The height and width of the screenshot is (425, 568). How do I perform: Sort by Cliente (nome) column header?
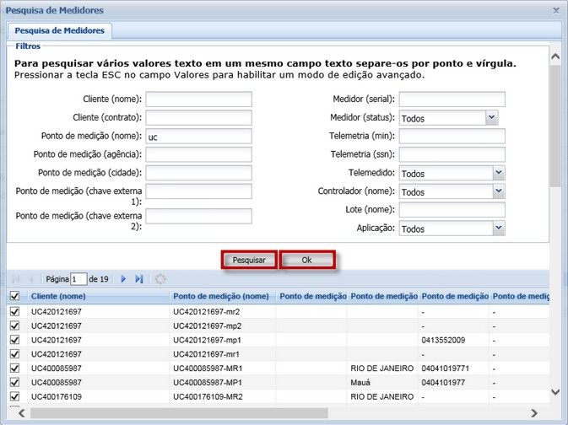pos(59,296)
